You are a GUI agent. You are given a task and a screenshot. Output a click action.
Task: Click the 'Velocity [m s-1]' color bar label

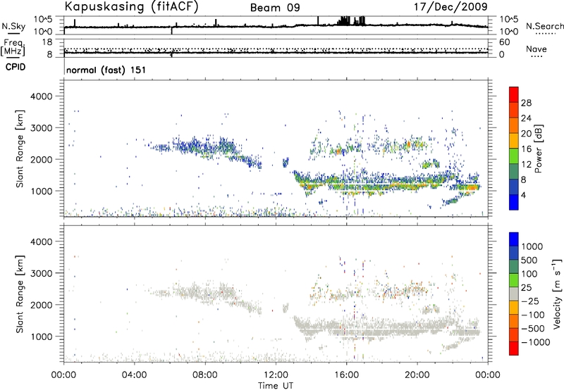(x=557, y=294)
